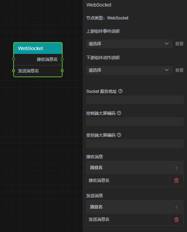Screen dimensions: 187x232
Task: Click the help icon beside 控制端大屏编码
Action: point(119,113)
